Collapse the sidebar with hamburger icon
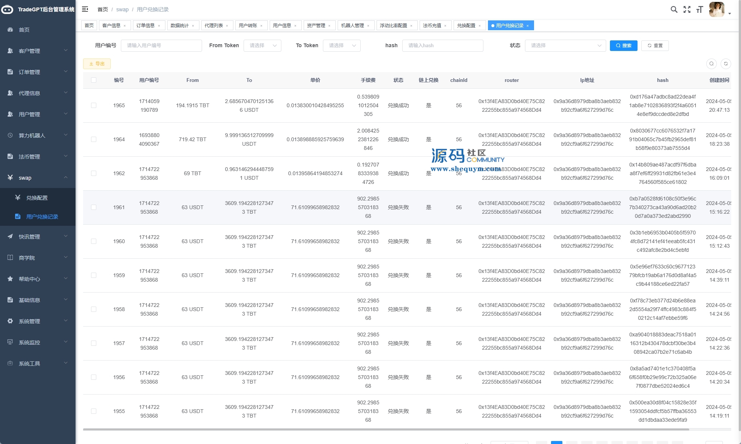The image size is (741, 444). point(85,9)
